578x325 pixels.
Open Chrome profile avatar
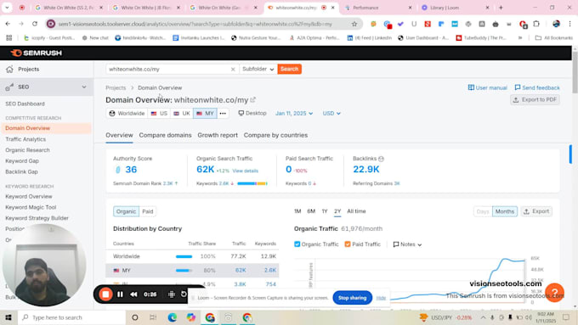point(556,24)
